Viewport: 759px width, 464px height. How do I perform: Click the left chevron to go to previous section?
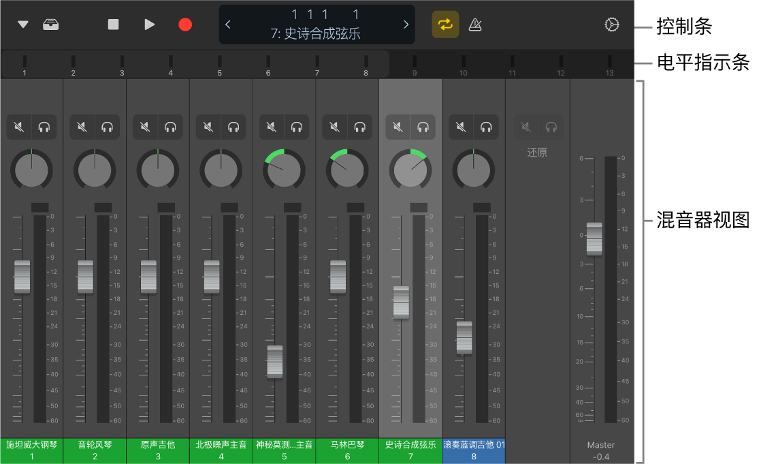point(228,24)
